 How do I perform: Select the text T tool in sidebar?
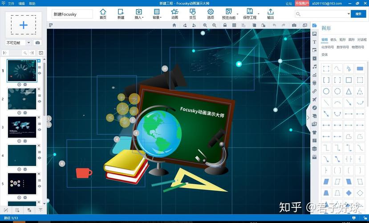[x=314, y=42]
